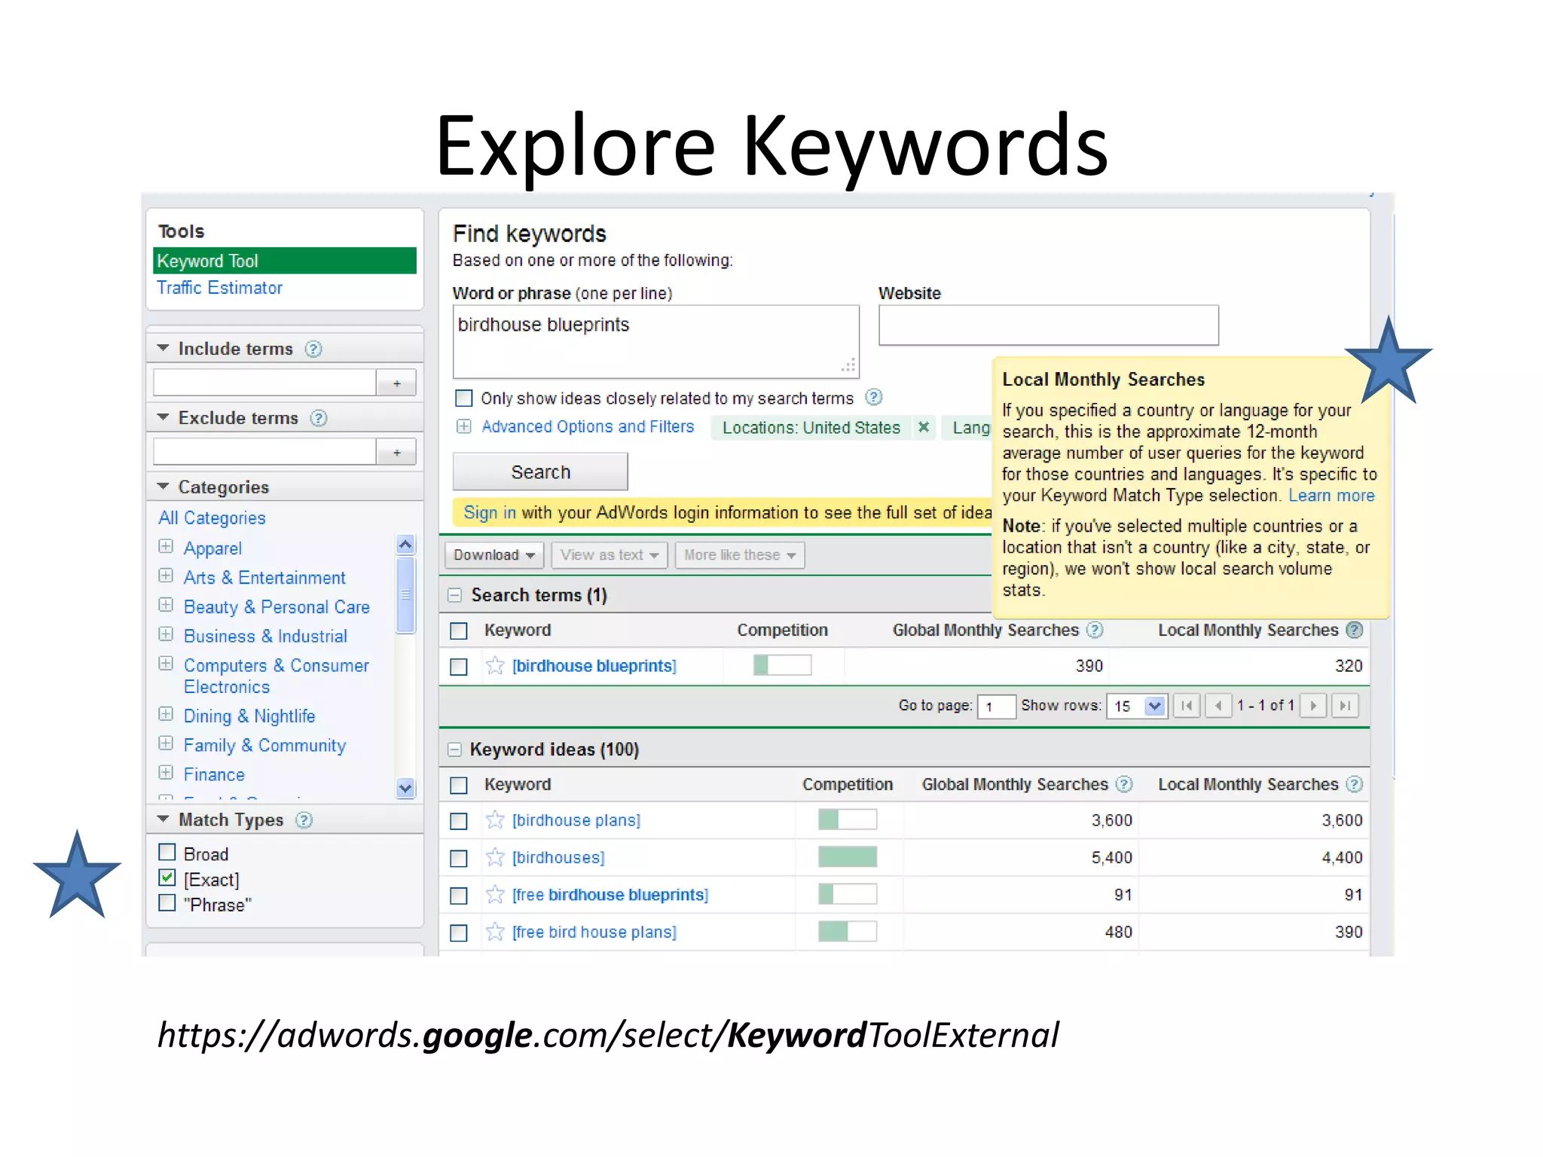Expand the Beauty & Personal Care category
The image size is (1543, 1157).
pyautogui.click(x=167, y=606)
